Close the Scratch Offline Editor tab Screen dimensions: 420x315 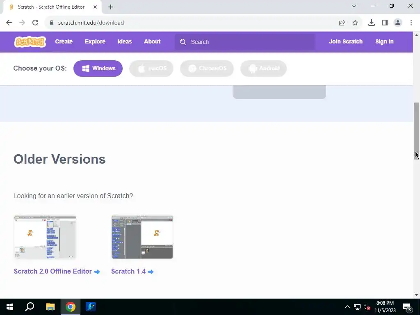(95, 7)
